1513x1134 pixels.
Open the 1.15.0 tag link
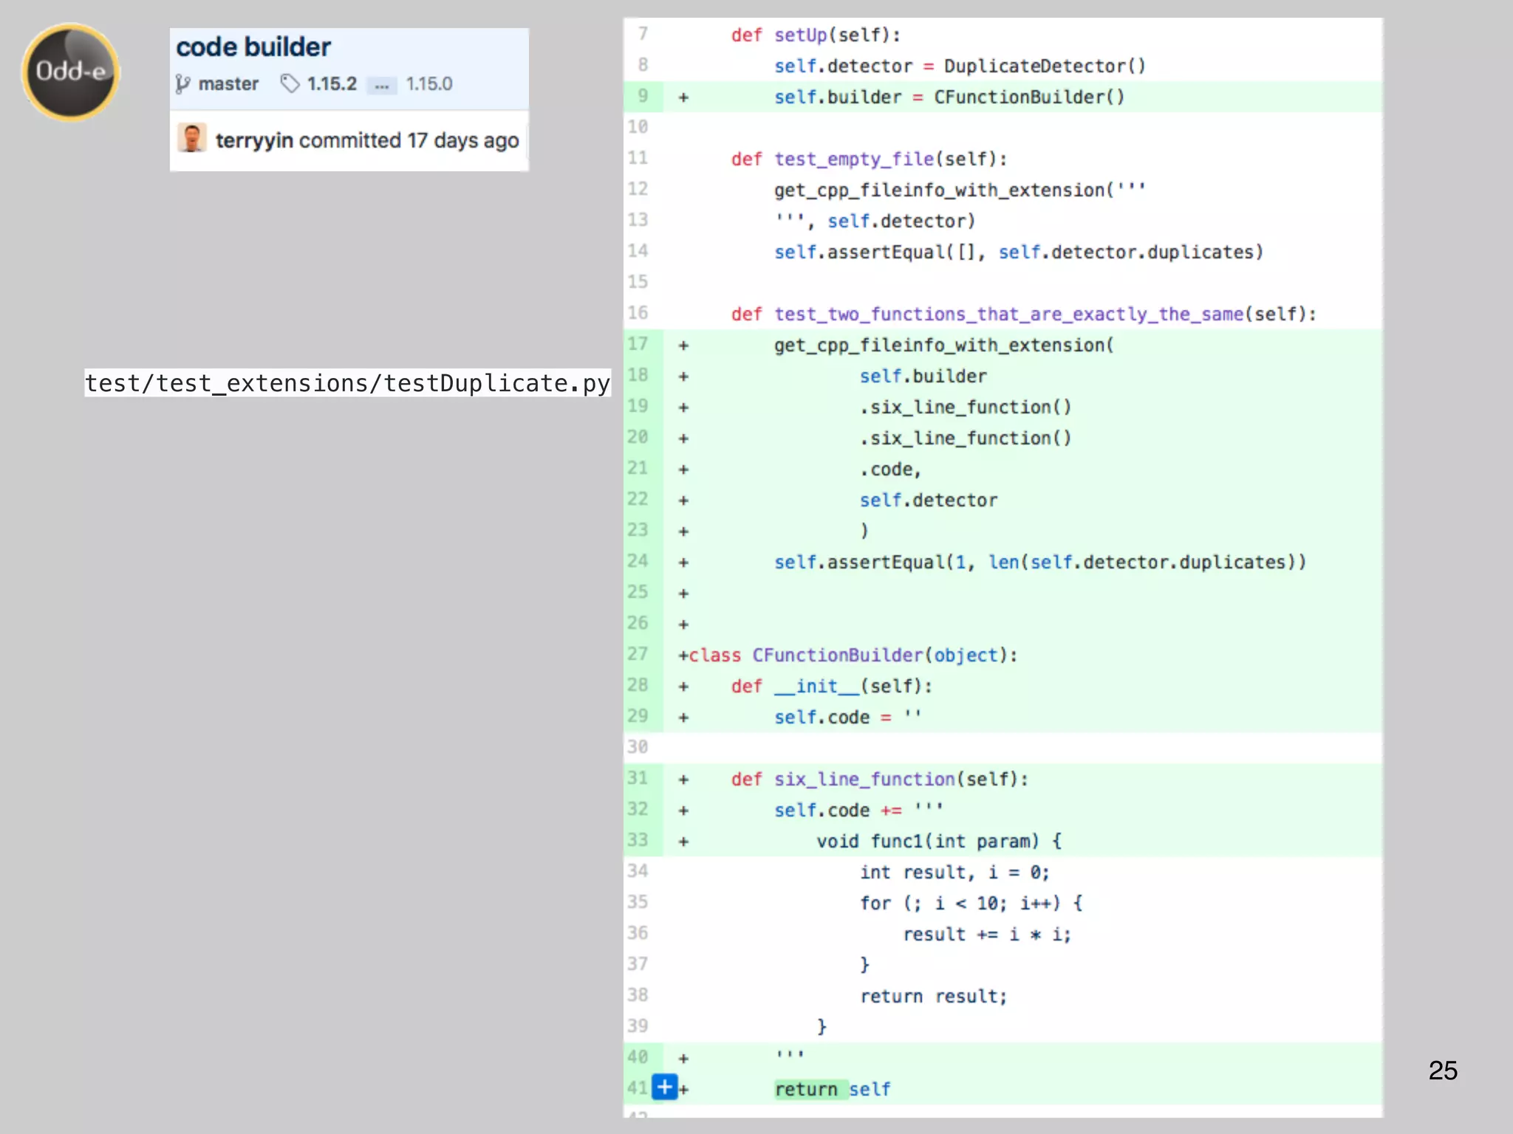click(429, 84)
